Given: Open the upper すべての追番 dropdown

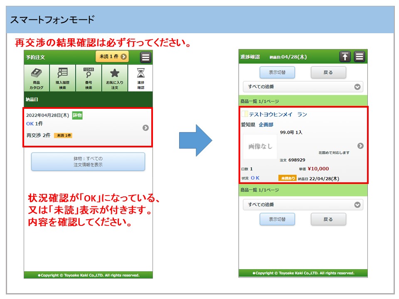Looking at the screenshot, I should pos(303,87).
